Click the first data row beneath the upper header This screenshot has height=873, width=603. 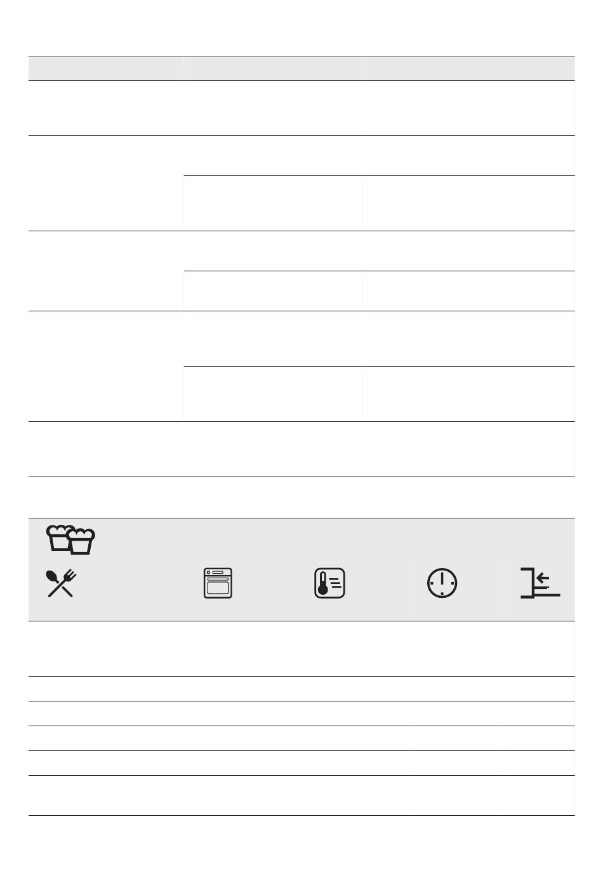point(301,108)
